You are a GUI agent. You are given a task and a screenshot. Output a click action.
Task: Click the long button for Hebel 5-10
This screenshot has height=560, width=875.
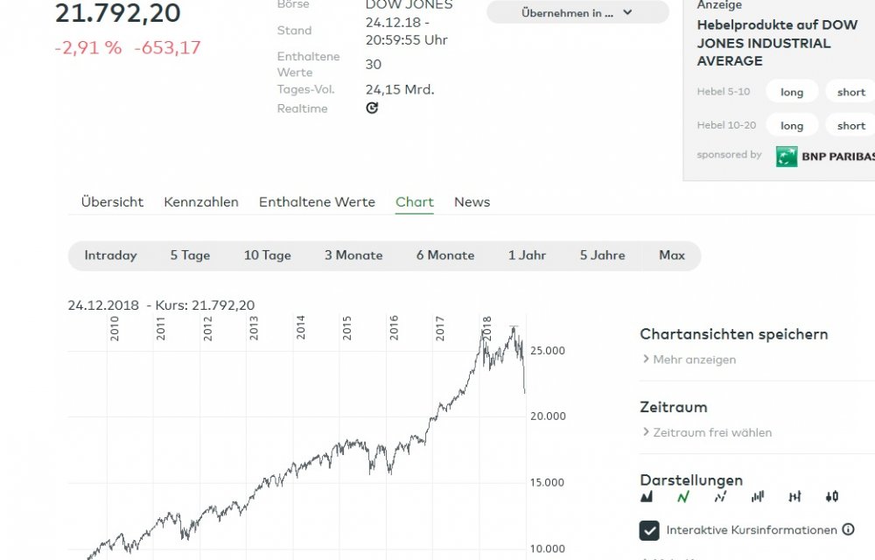[790, 91]
